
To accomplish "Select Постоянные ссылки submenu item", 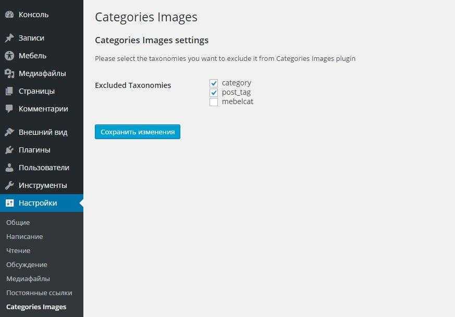I will tap(39, 293).
